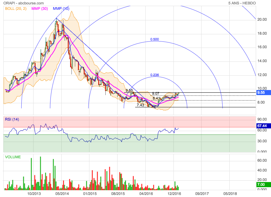Click the 05/2018 date axis label
Image resolution: width=271 pixels, height=197 pixels.
[x=230, y=194]
